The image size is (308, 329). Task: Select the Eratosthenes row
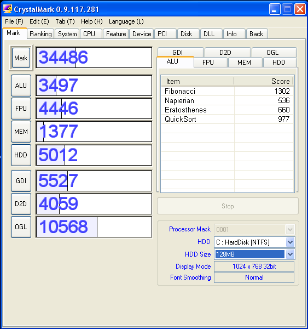pos(228,110)
